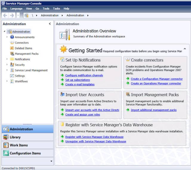Click the breadcrumb root workspace icon
191x170 pixels.
(26, 16)
